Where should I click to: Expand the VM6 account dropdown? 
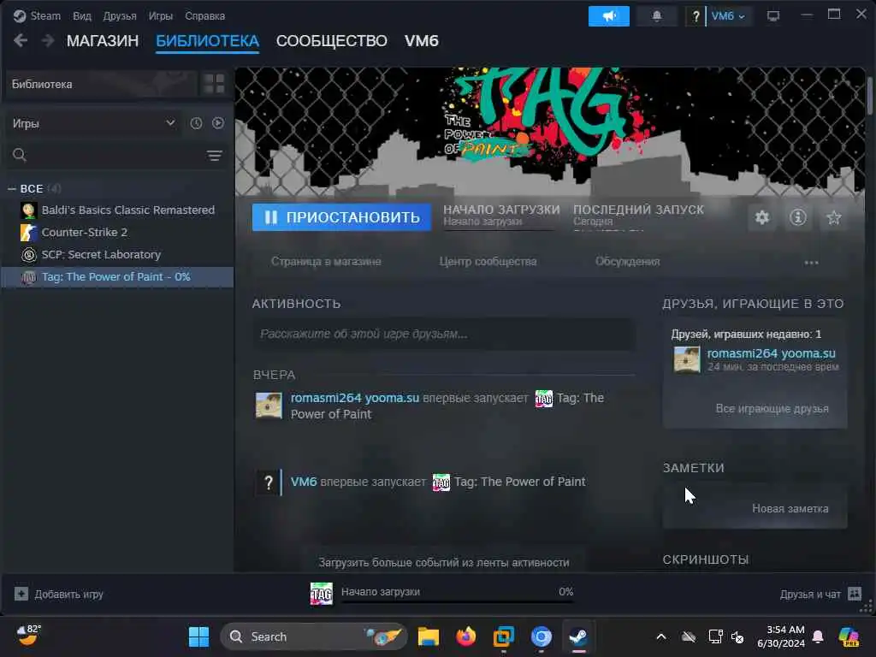point(729,15)
